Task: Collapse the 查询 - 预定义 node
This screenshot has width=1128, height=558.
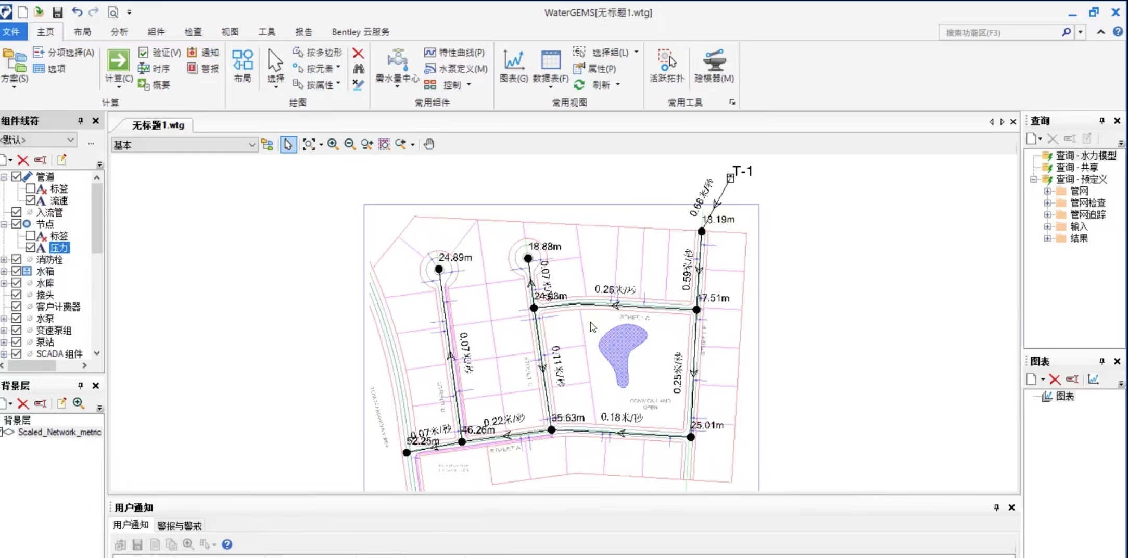Action: (x=1034, y=179)
